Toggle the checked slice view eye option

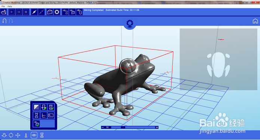pos(37,124)
